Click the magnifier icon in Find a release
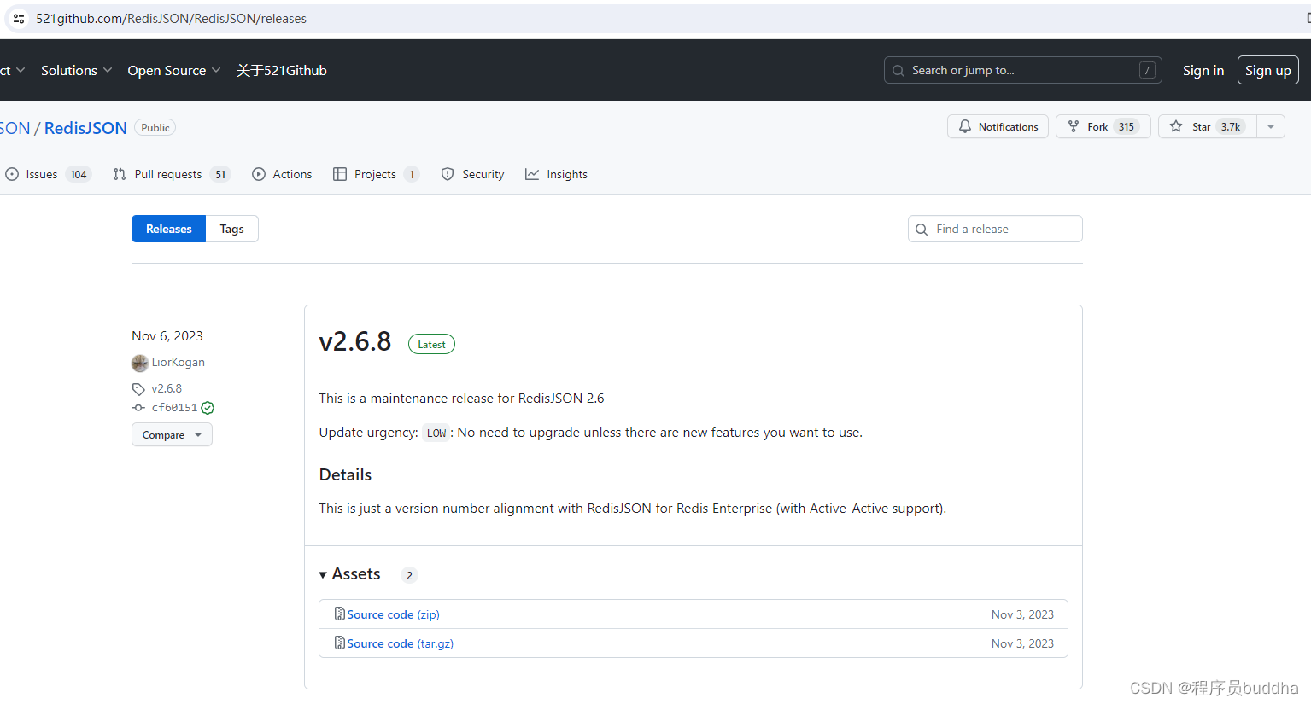The image size is (1311, 704). click(x=922, y=230)
